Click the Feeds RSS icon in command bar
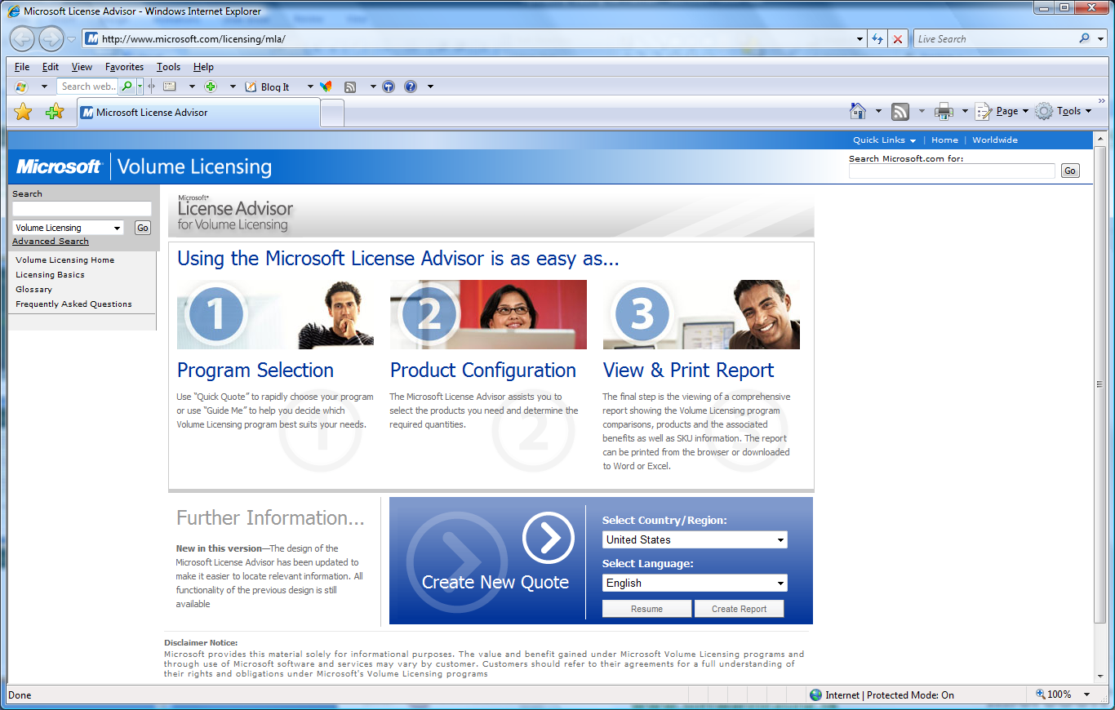1115x710 pixels. [900, 111]
